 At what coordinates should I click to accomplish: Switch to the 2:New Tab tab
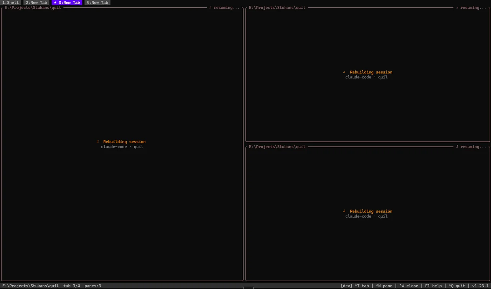point(36,3)
